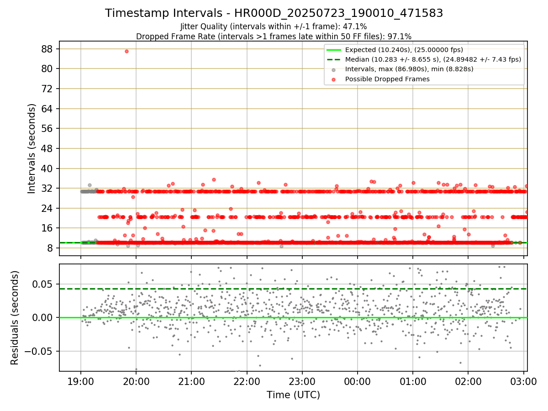Click the '8' tick on the intervals axis
The height and width of the screenshot is (411, 548).
click(50, 248)
